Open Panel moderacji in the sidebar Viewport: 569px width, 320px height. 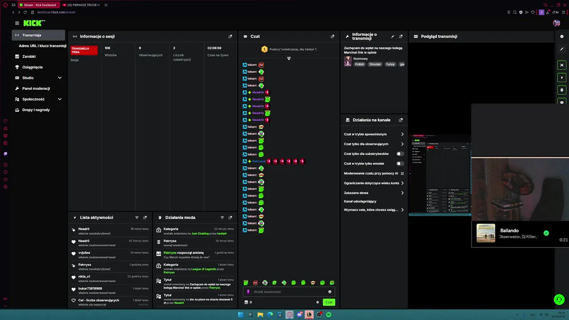pyautogui.click(x=36, y=88)
